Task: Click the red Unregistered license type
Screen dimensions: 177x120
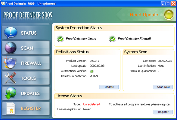Action: click(x=92, y=104)
